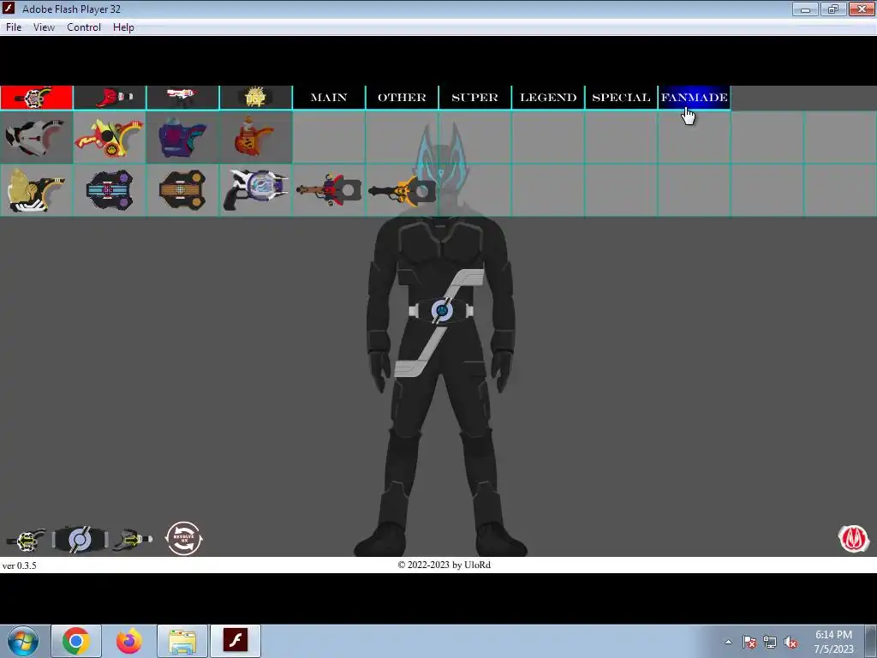Open the network tray icon

click(770, 642)
